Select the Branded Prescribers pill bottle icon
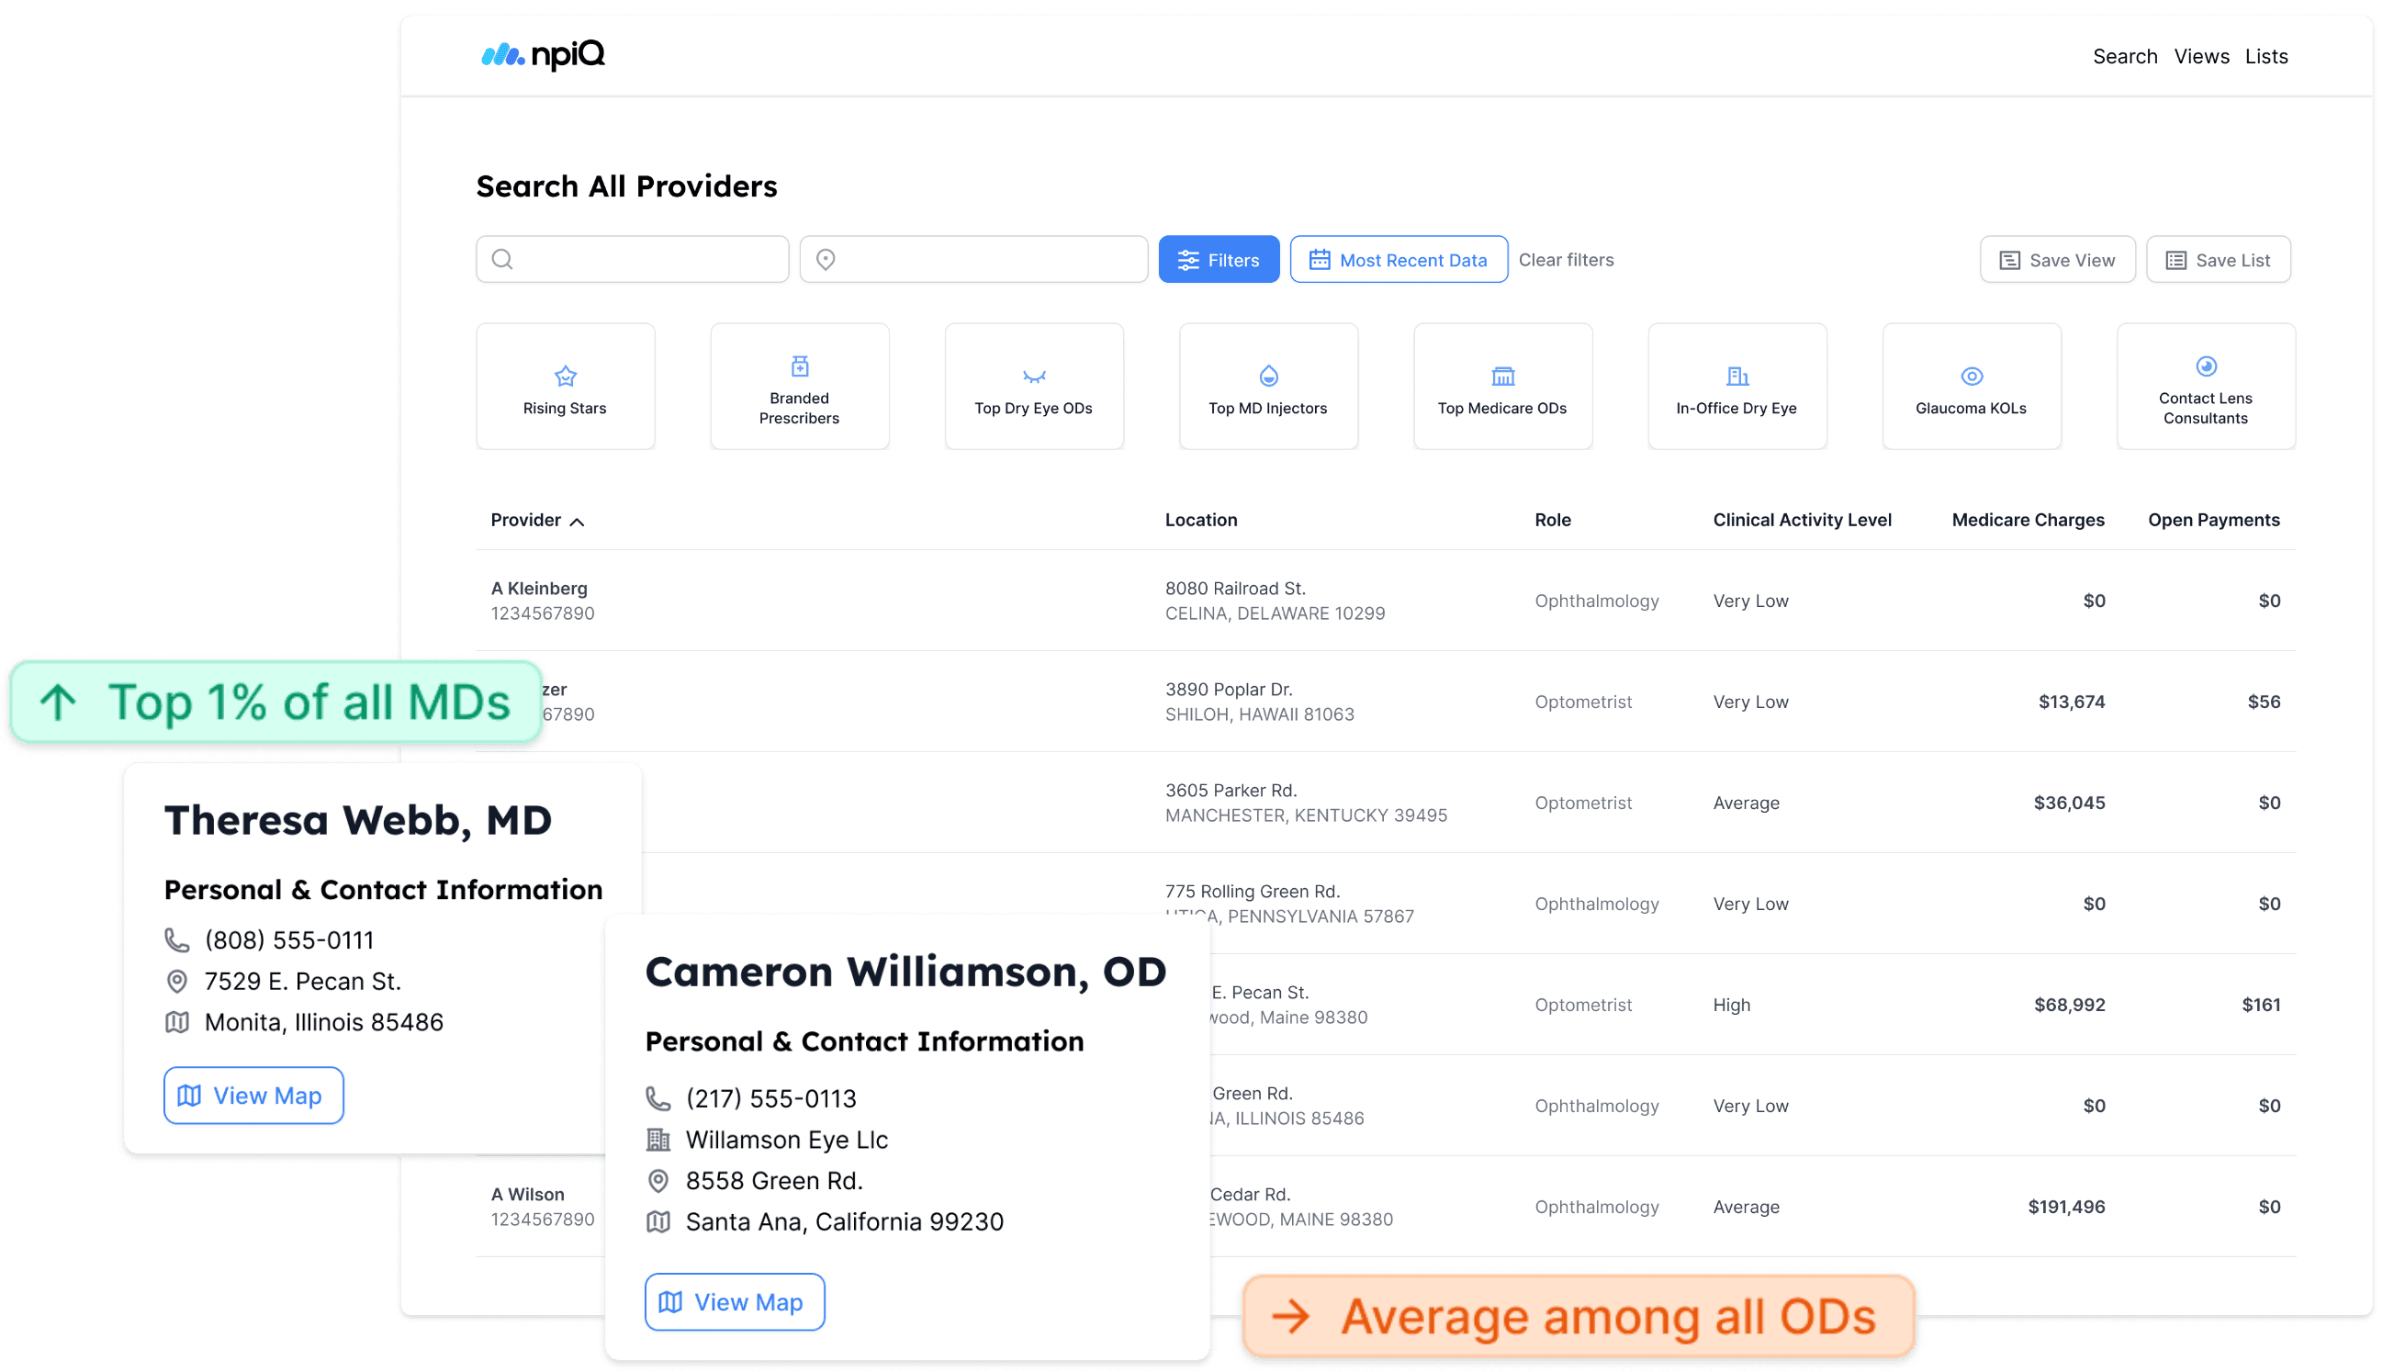 pyautogui.click(x=799, y=365)
